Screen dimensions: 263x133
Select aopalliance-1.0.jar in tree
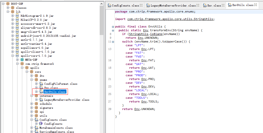(35, 48)
